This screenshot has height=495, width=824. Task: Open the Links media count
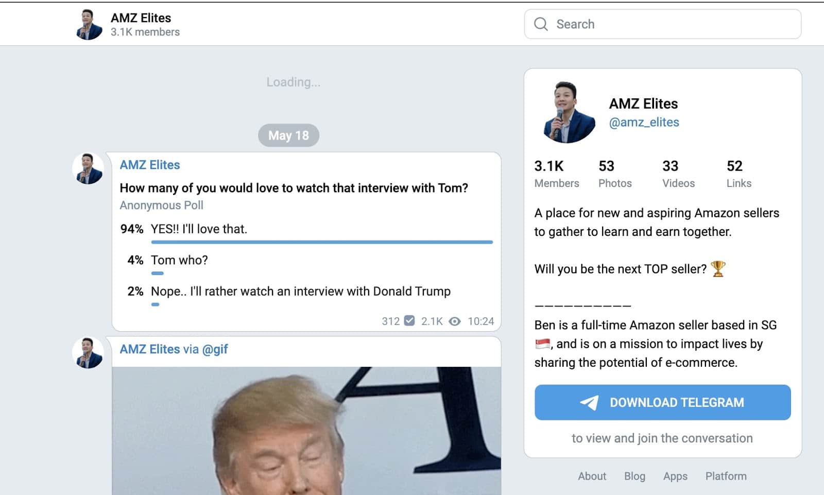pyautogui.click(x=739, y=174)
